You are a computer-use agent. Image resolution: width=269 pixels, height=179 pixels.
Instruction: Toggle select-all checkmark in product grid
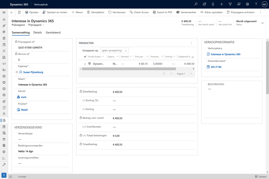tap(85, 56)
